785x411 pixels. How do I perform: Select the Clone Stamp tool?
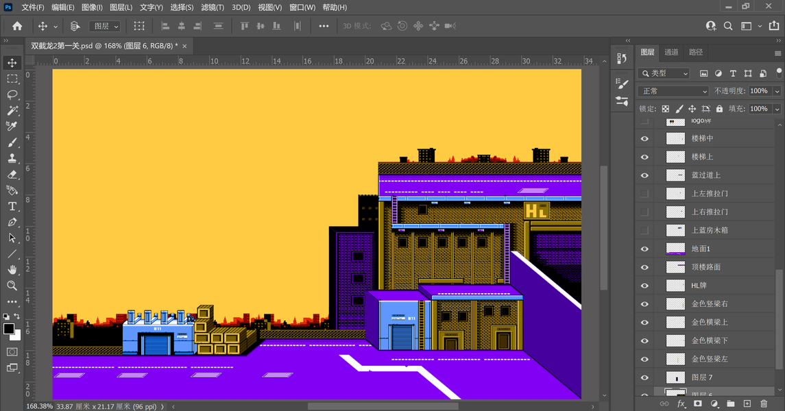pyautogui.click(x=12, y=158)
